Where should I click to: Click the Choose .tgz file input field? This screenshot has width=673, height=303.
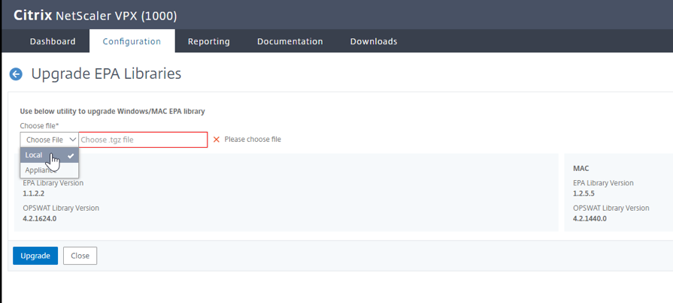click(x=143, y=139)
